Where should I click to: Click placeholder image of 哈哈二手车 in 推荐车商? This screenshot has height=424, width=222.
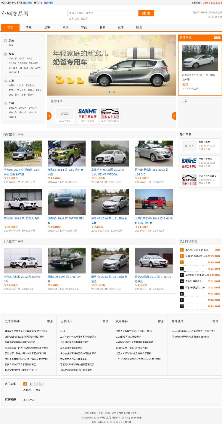[x=65, y=113]
